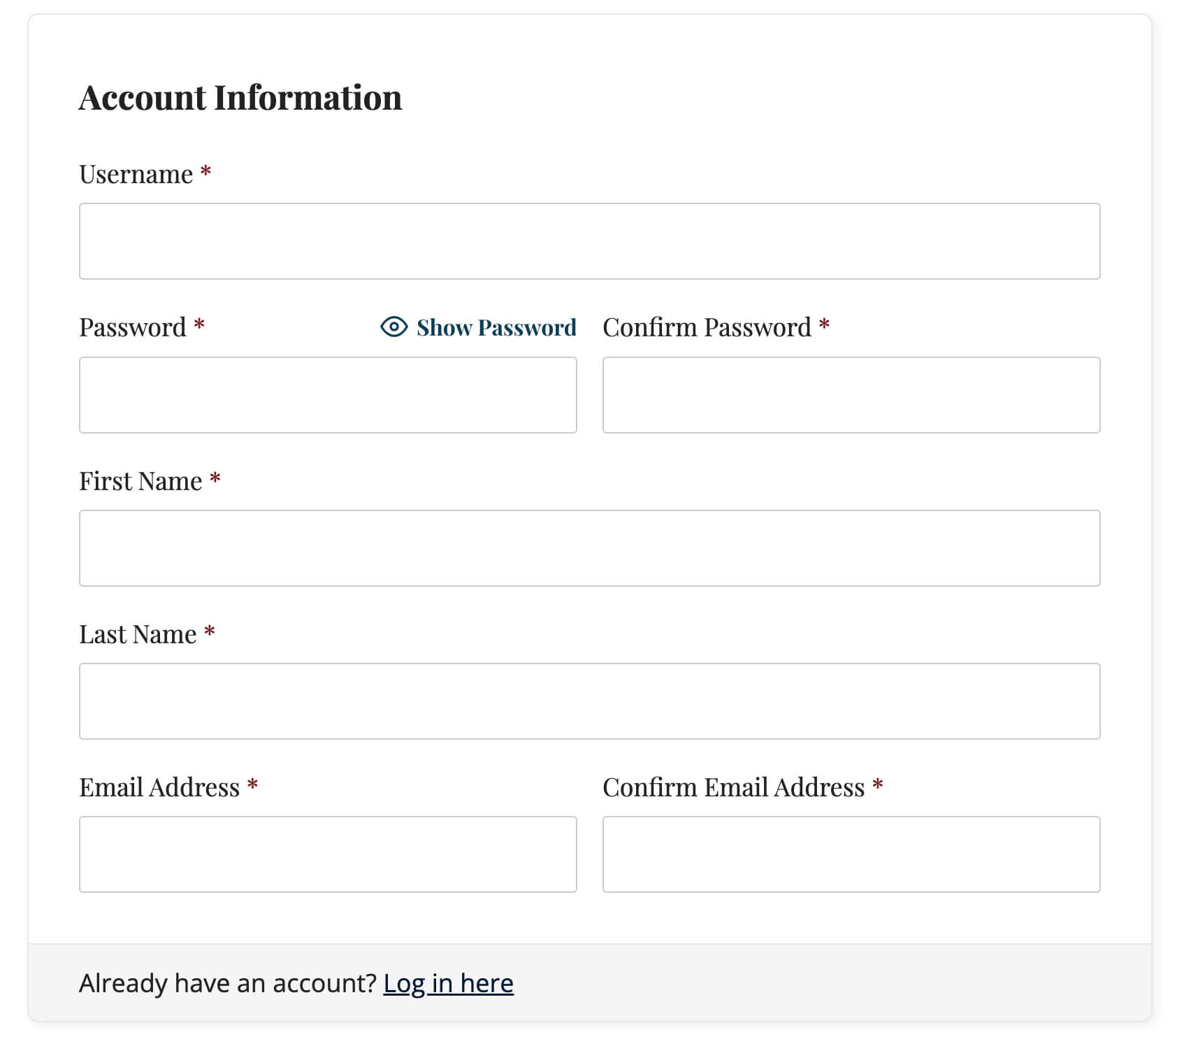Show the password text using Show Password
This screenshot has width=1191, height=1053.
tap(496, 327)
